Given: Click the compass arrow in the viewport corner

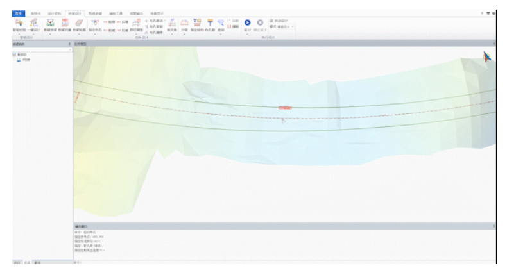Looking at the screenshot, I should tap(486, 56).
